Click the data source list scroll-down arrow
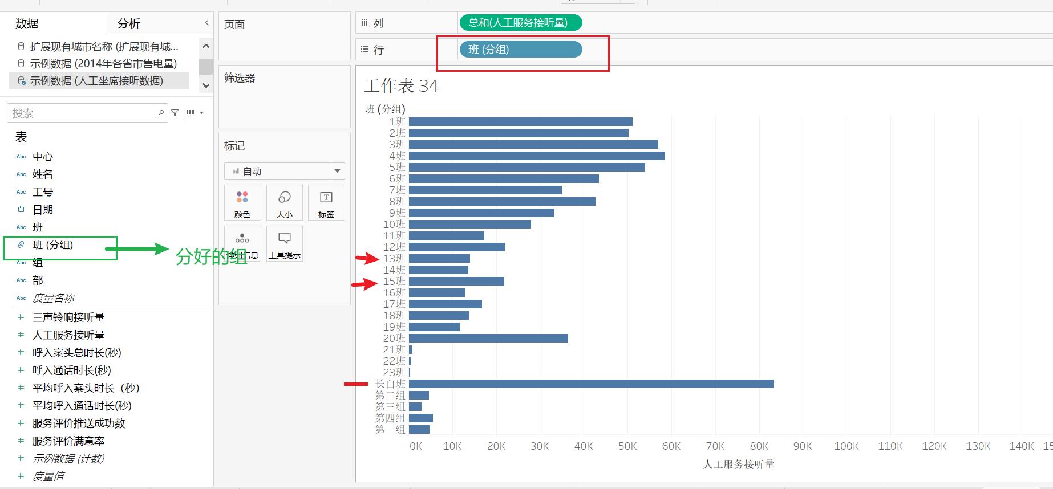 206,85
